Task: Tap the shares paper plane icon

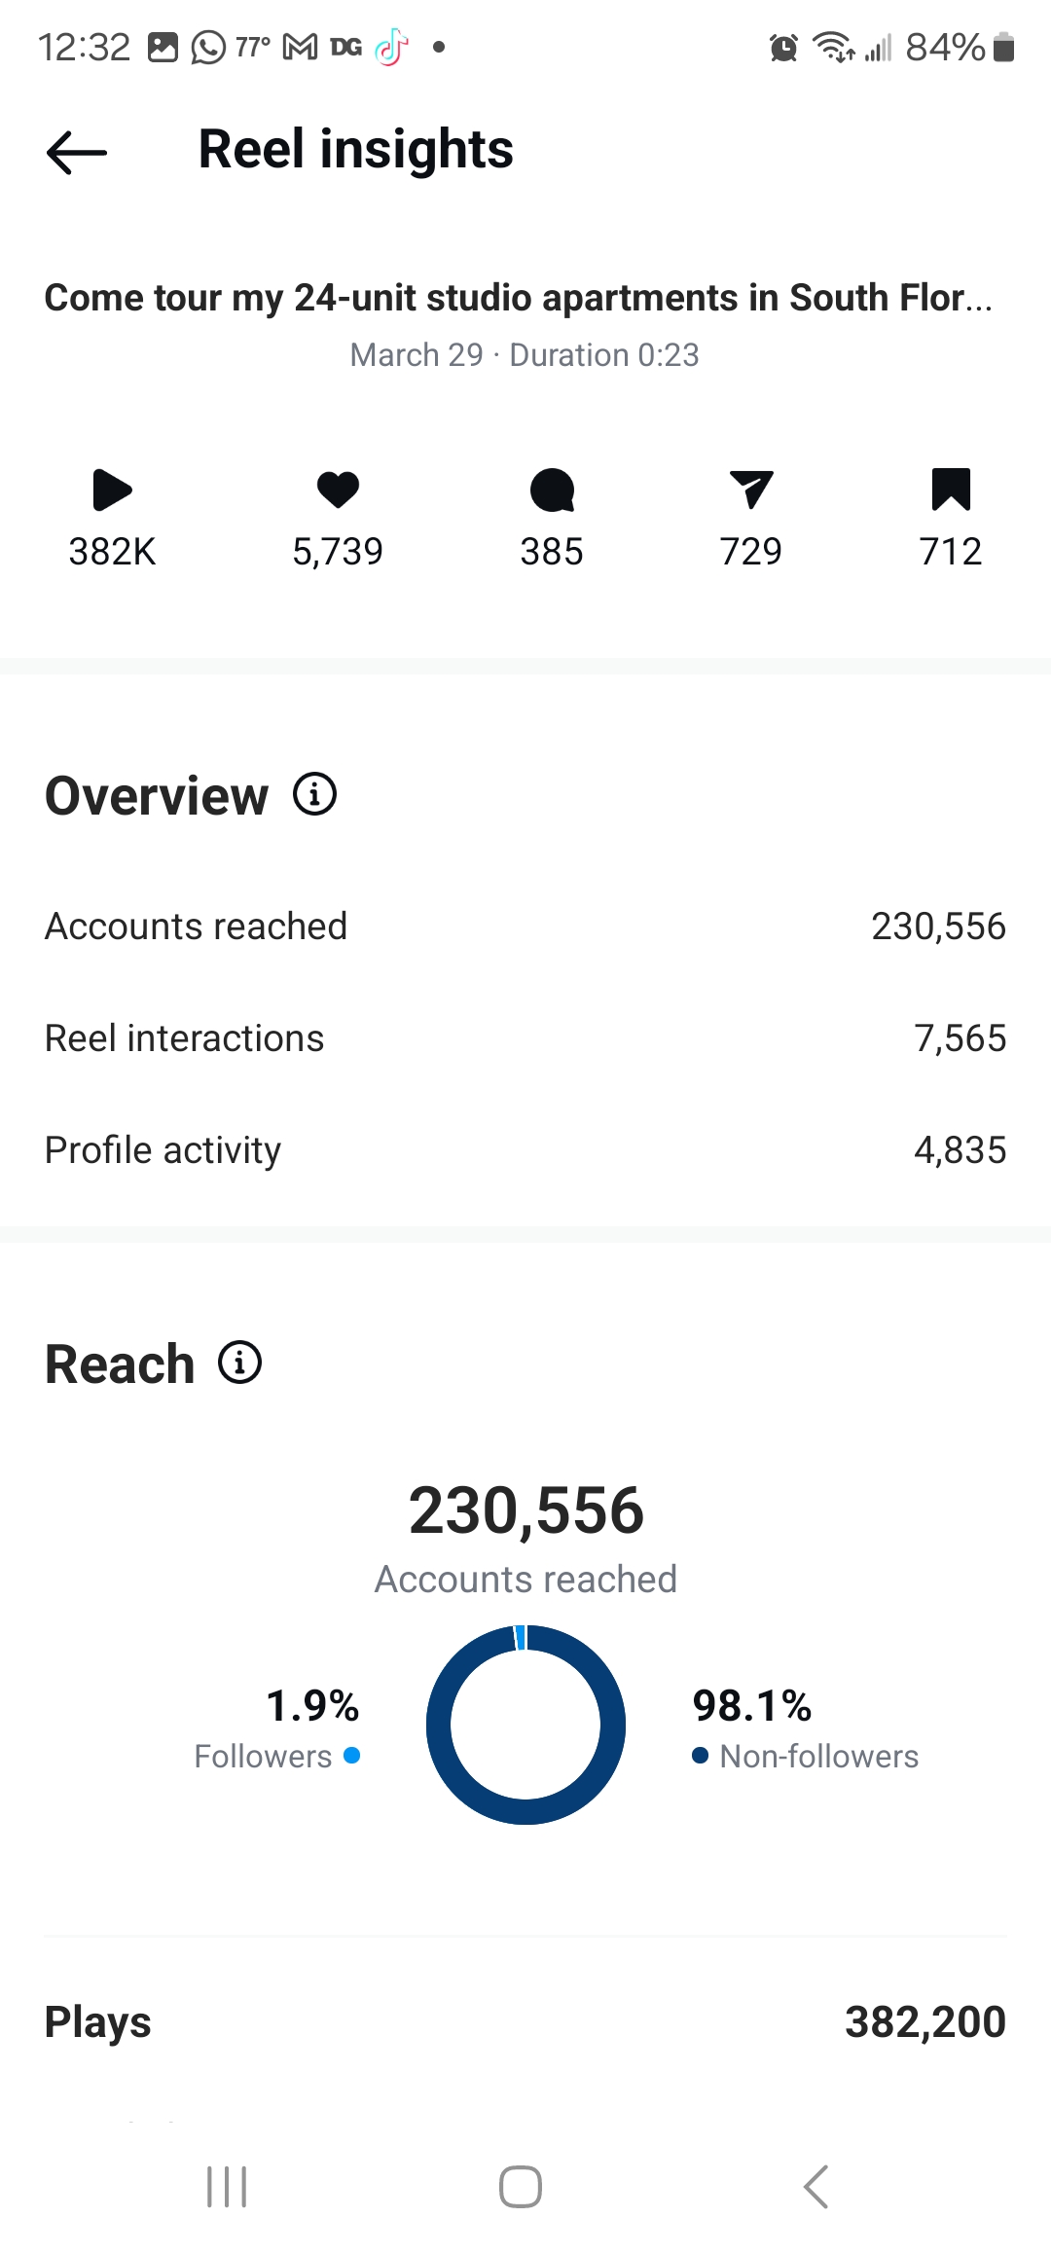Action: point(751,490)
